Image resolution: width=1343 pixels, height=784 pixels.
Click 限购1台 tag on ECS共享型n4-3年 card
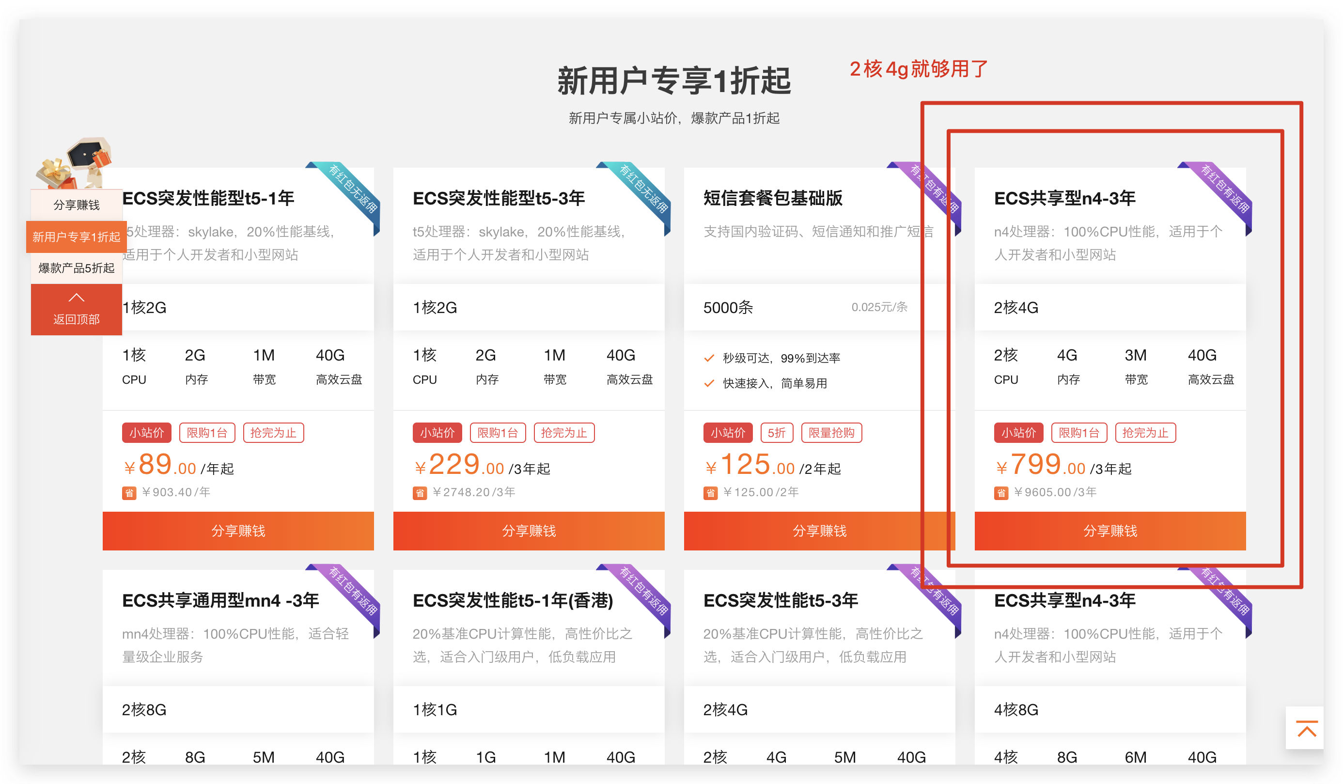tap(1078, 433)
